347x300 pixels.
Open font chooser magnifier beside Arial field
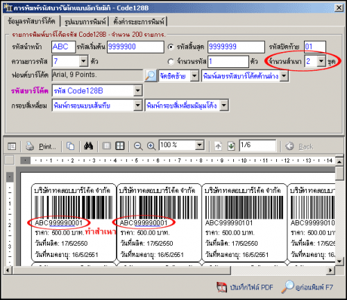(151, 76)
